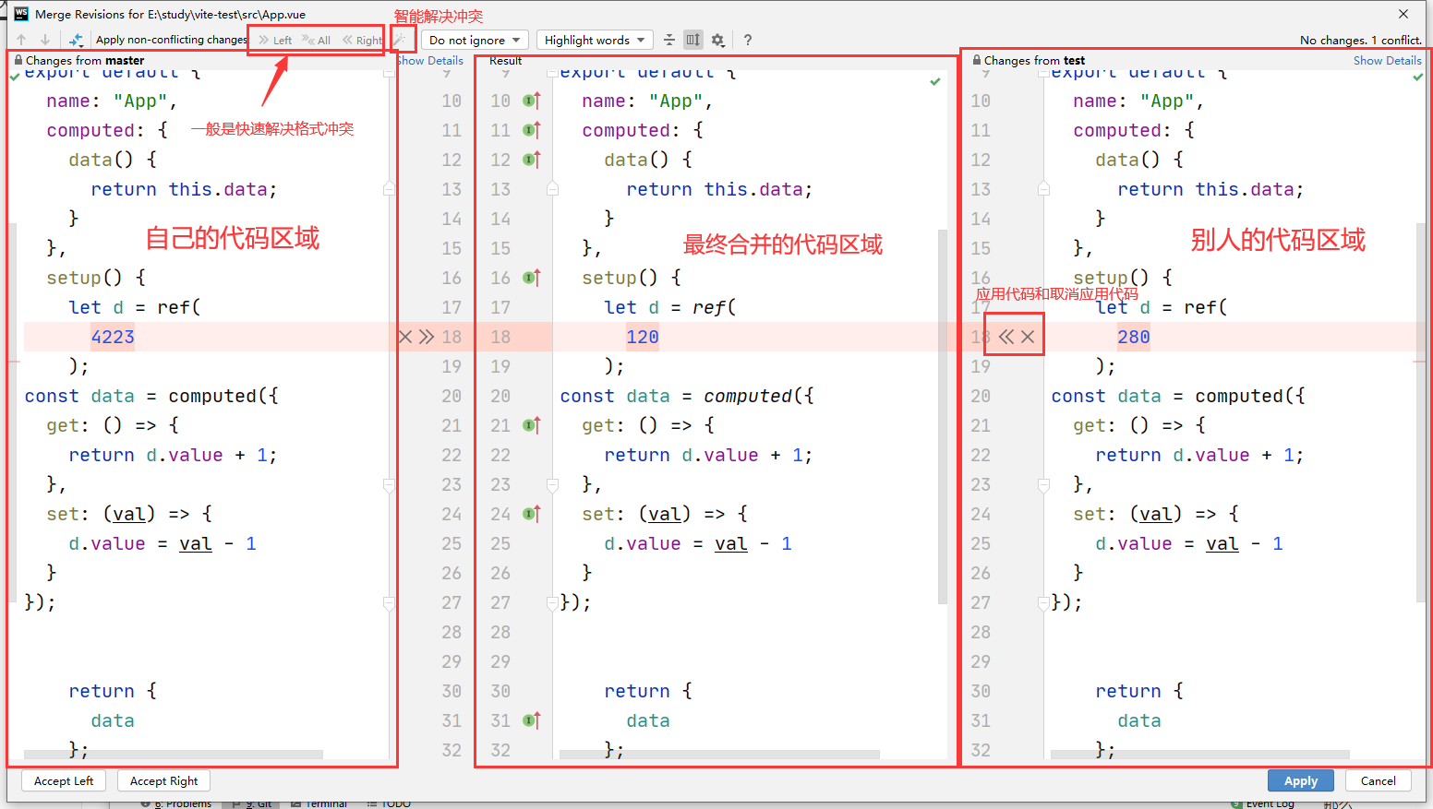Expand the 'Highlight words' dropdown

[x=594, y=40]
